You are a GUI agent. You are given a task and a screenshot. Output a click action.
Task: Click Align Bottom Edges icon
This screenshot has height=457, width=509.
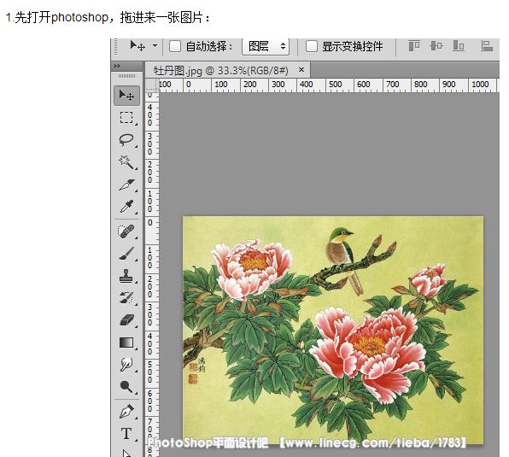(x=458, y=46)
